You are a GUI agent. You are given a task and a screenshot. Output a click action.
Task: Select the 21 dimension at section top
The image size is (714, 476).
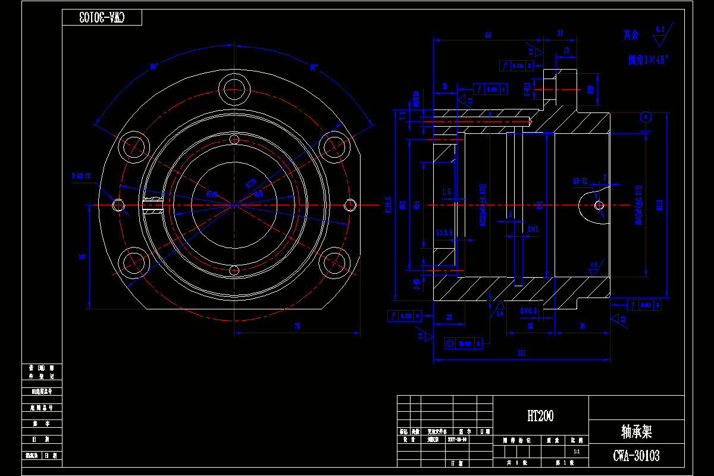point(560,35)
